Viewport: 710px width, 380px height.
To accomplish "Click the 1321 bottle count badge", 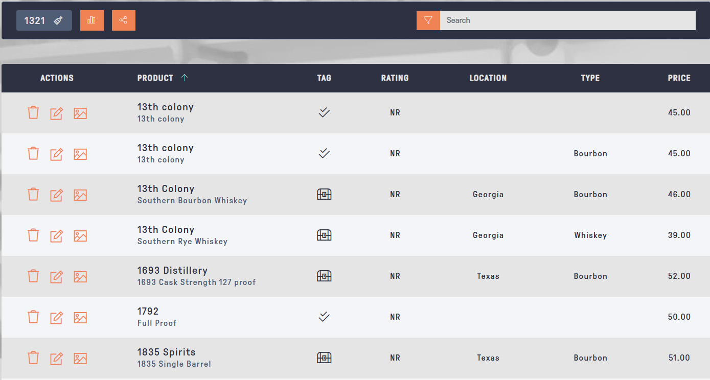I will click(x=44, y=20).
